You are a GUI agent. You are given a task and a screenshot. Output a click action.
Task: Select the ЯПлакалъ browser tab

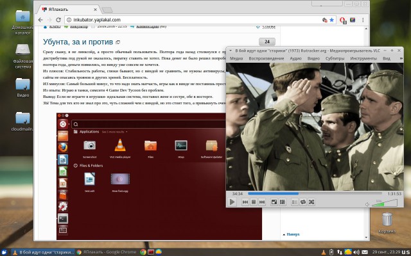tap(68, 10)
